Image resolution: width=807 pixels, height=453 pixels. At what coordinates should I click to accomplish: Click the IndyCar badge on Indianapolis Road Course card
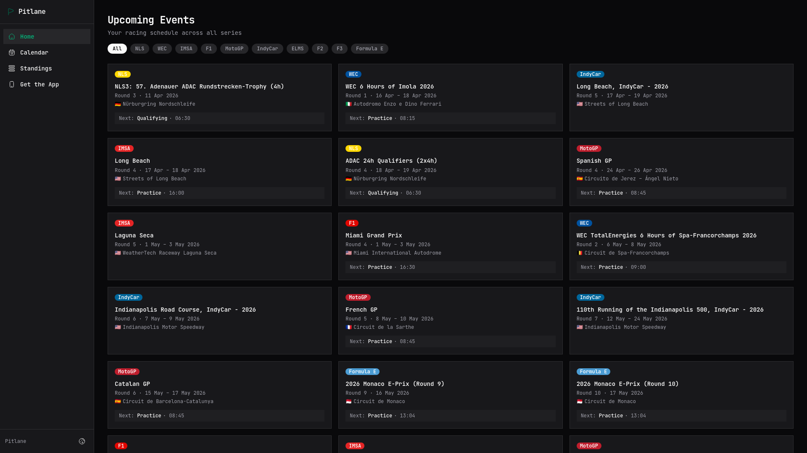129,297
